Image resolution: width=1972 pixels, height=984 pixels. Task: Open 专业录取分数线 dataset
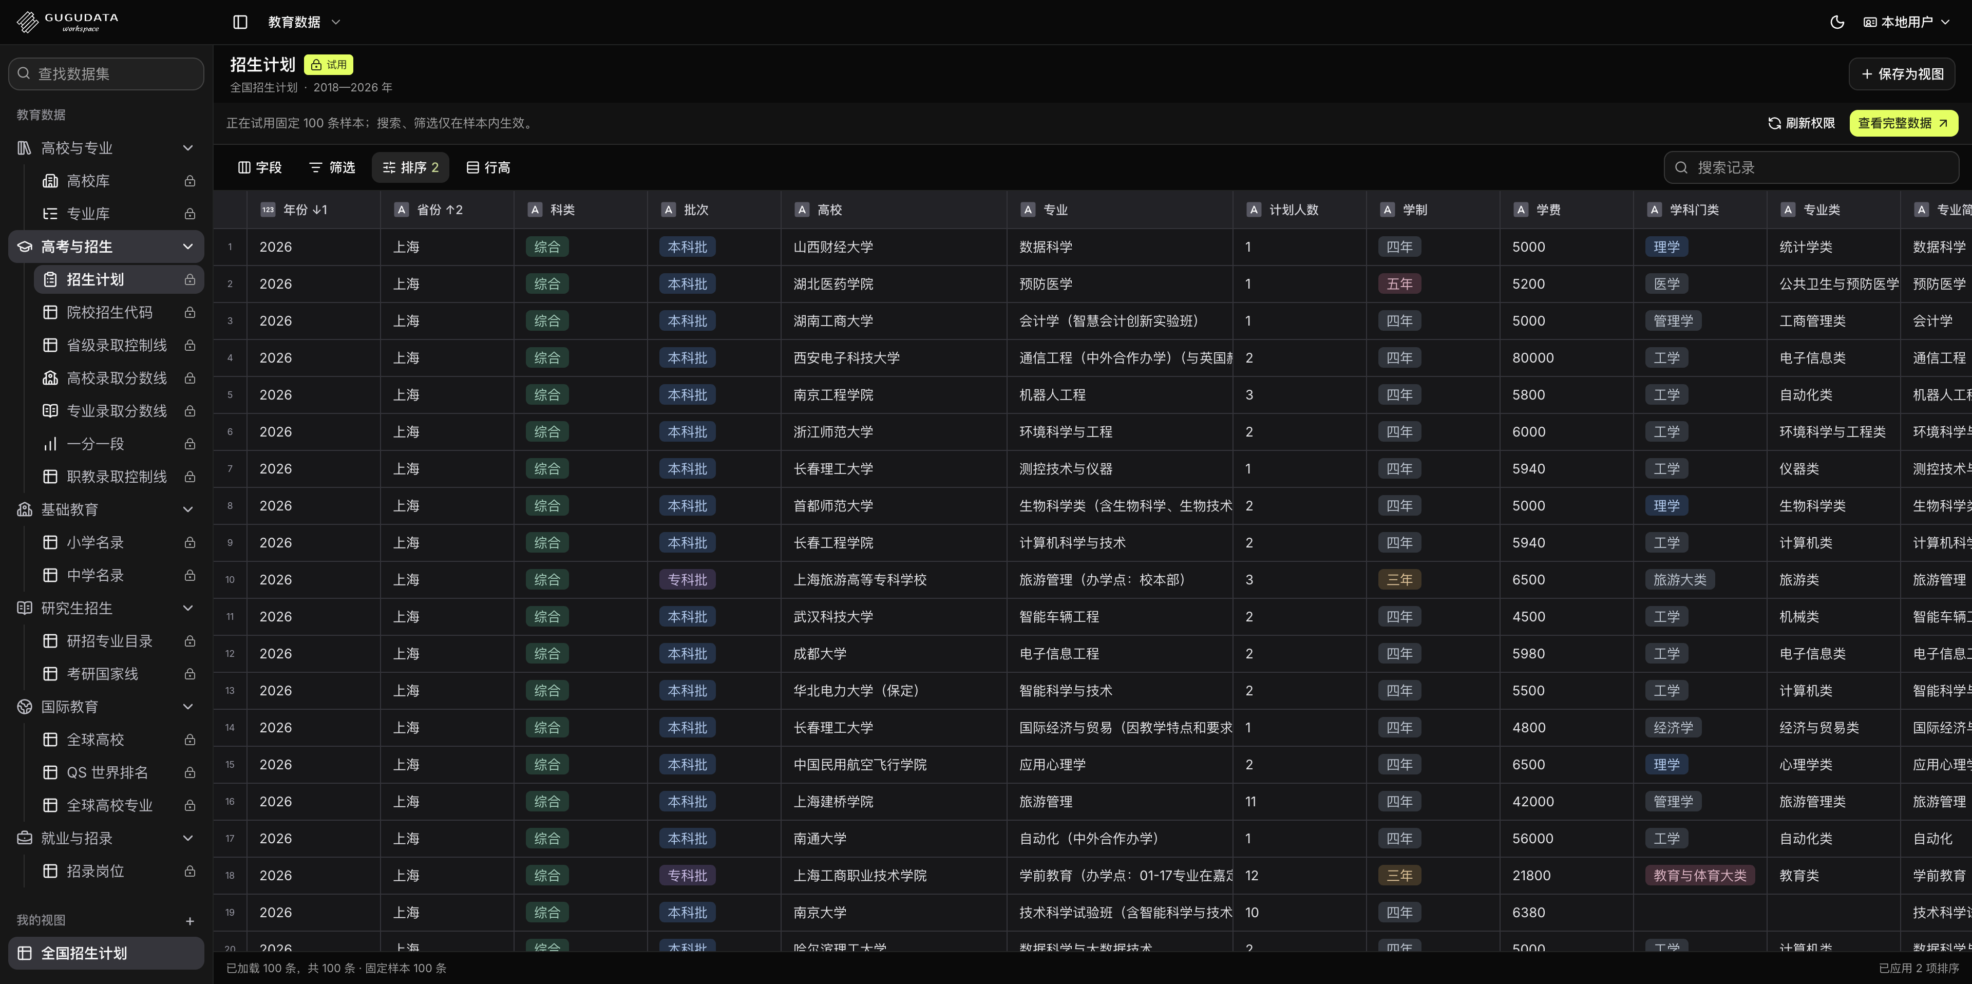click(119, 411)
